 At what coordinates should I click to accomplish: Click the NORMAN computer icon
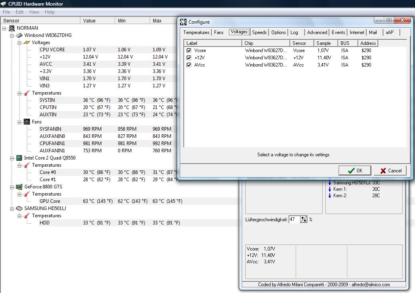click(12, 28)
